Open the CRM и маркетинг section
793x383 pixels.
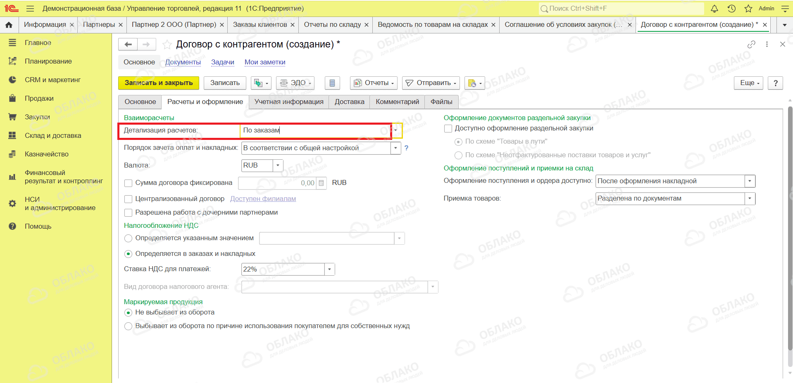click(x=52, y=80)
